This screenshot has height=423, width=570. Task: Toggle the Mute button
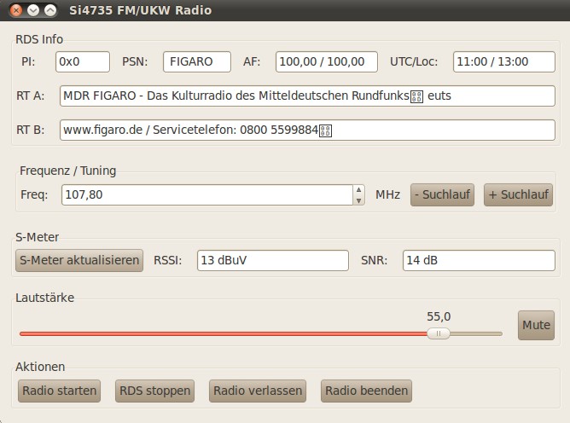(x=536, y=325)
